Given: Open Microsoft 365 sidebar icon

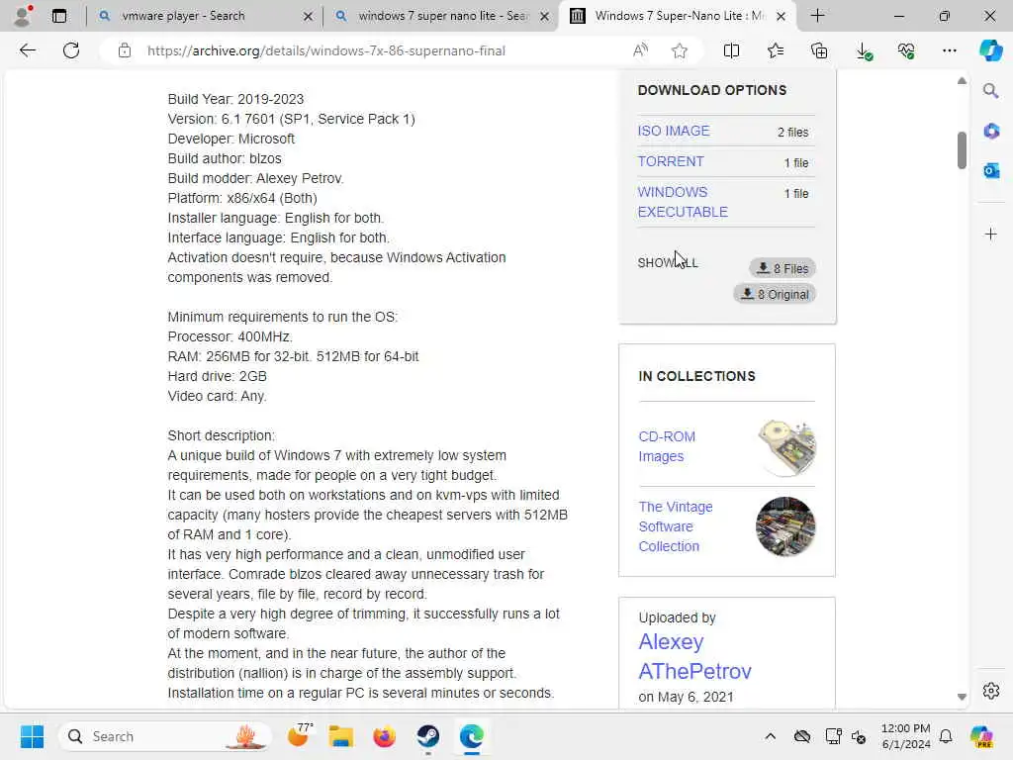Looking at the screenshot, I should pos(991,131).
